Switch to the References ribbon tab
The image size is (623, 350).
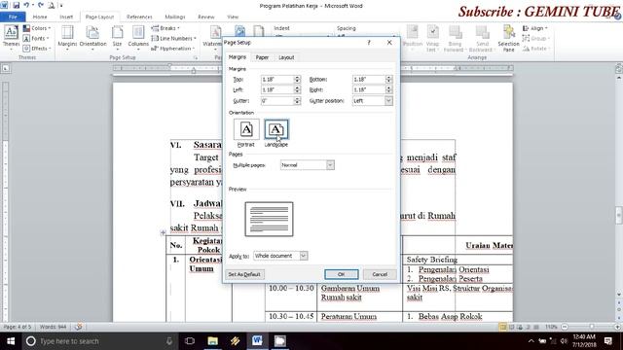[x=139, y=17]
